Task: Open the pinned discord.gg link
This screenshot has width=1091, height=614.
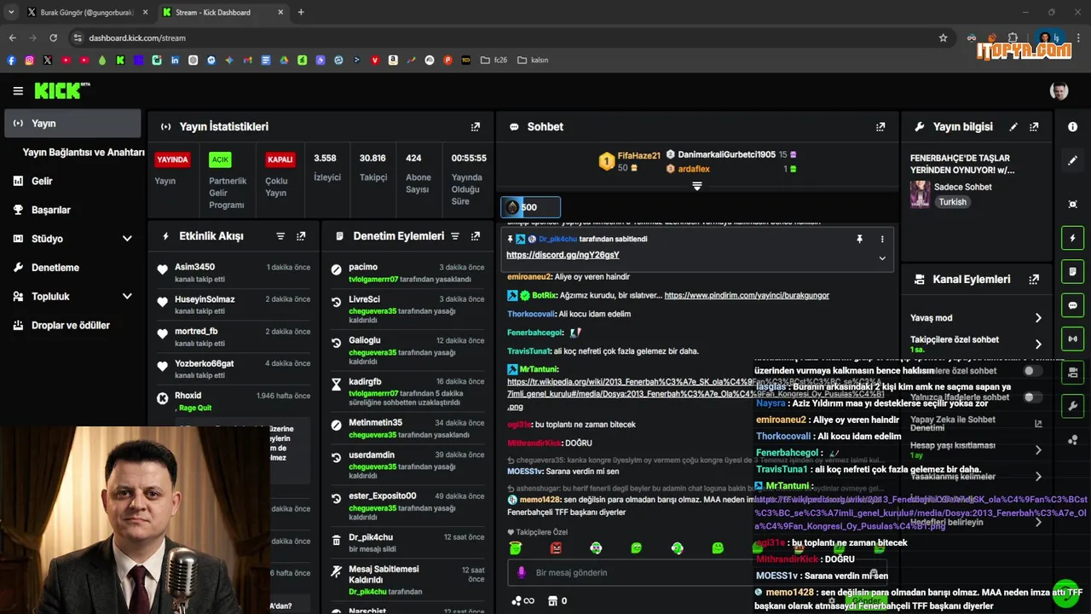Action: [563, 255]
